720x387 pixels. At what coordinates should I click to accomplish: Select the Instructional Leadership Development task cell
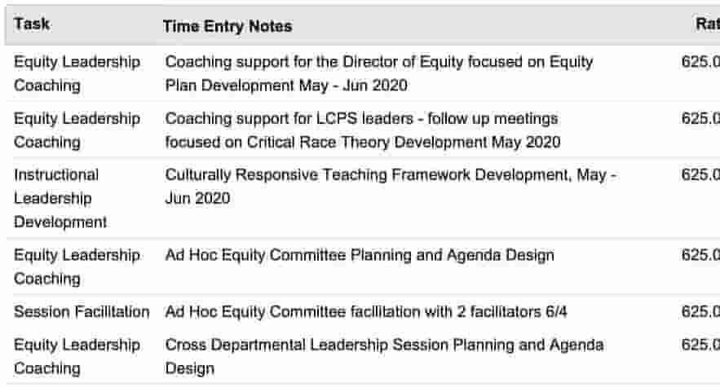[60, 198]
